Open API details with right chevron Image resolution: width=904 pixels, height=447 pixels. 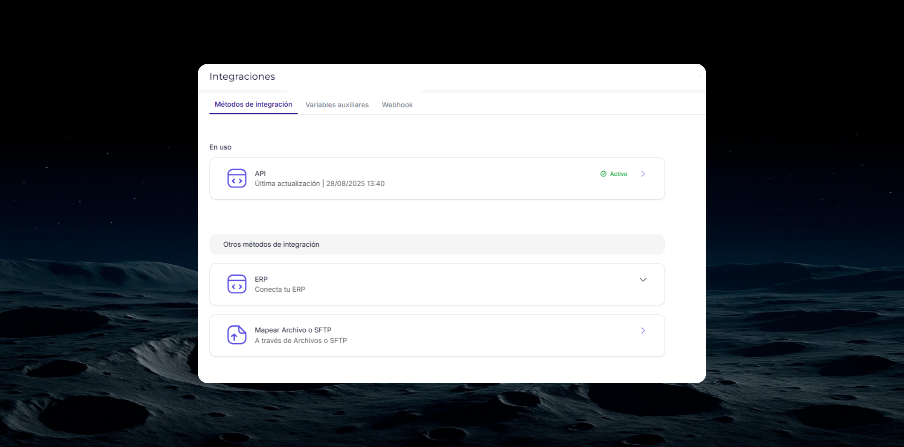coord(643,174)
